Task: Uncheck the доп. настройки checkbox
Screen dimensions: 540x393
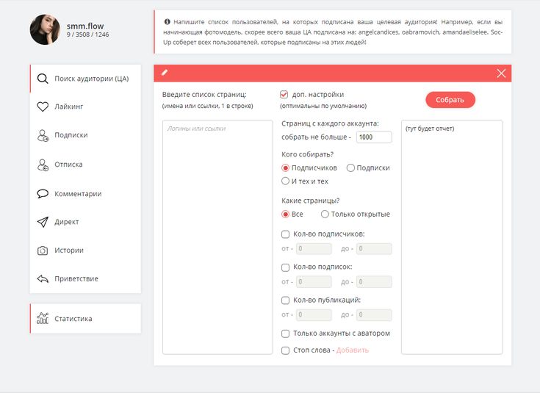Action: [284, 95]
